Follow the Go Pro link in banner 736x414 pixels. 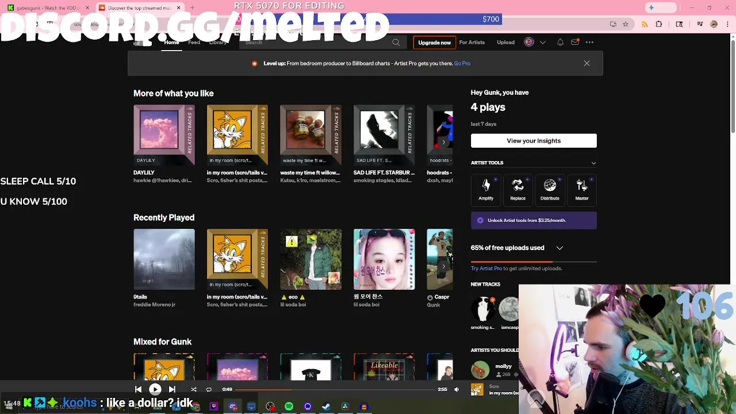coord(462,63)
